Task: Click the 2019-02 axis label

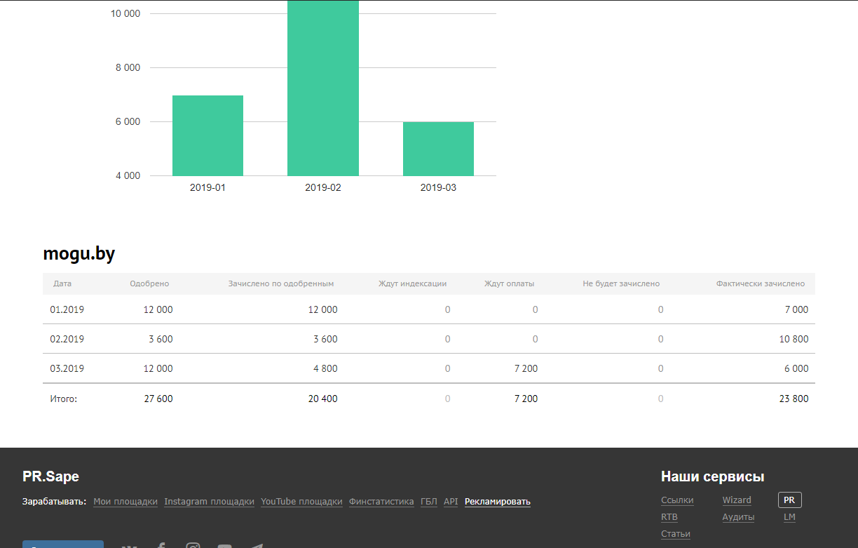Action: click(x=323, y=188)
